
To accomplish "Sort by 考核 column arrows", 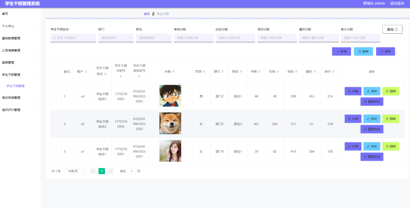I will coord(259,72).
